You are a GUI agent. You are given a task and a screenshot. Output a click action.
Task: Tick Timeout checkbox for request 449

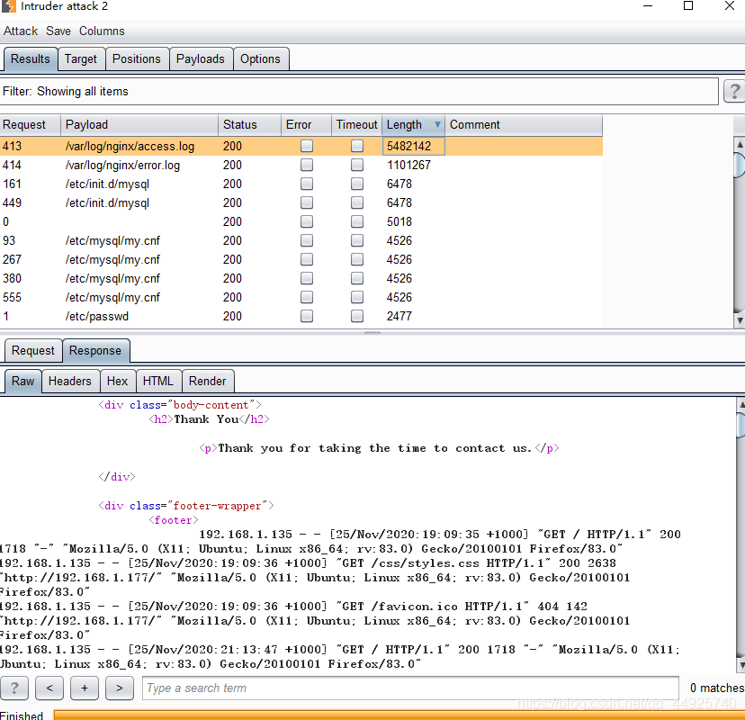[357, 202]
